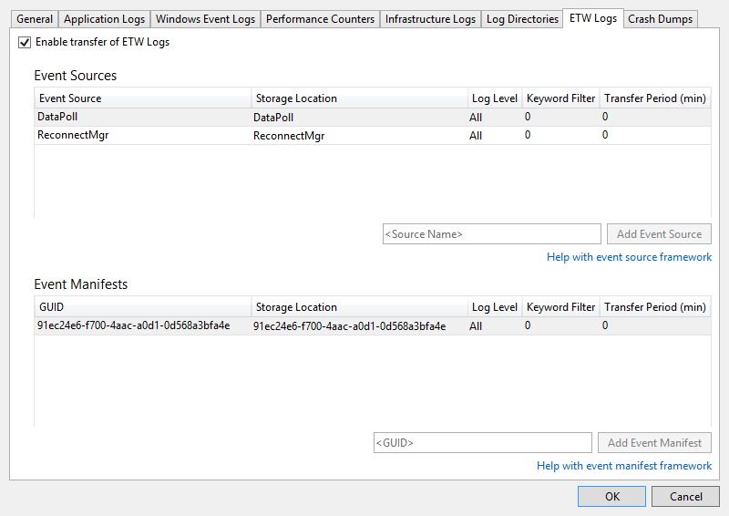Open Help with event source framework link
Image resolution: width=729 pixels, height=516 pixels.
point(629,257)
